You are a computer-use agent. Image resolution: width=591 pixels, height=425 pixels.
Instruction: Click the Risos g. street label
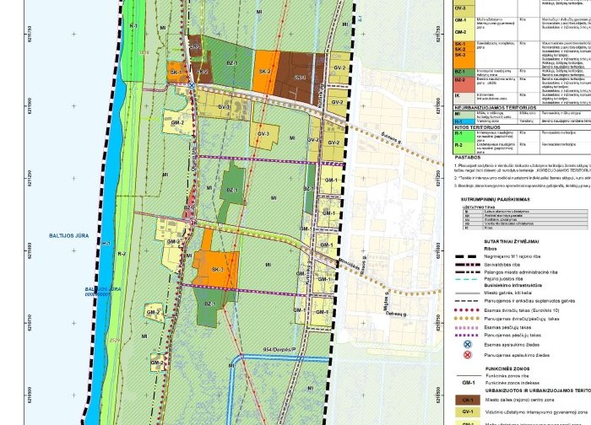click(362, 266)
